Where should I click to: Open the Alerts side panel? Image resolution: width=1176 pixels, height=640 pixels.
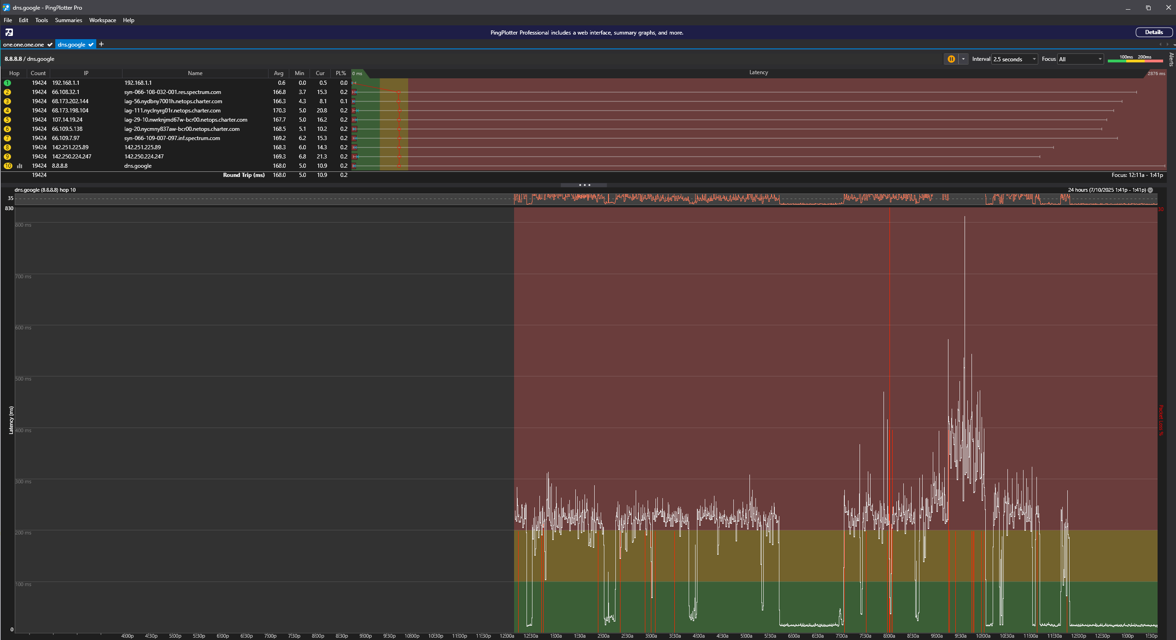[1171, 59]
